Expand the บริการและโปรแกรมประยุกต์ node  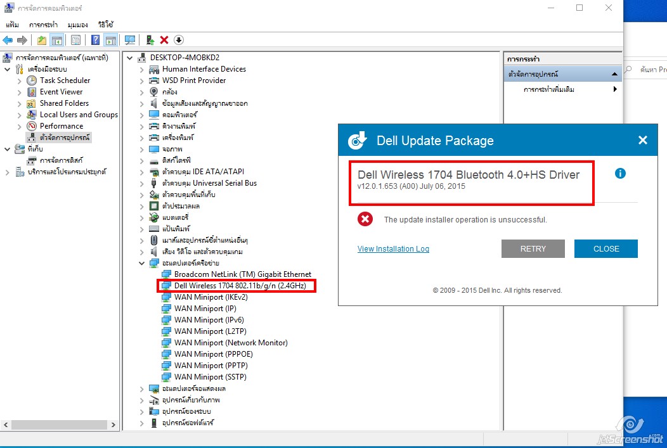pyautogui.click(x=7, y=172)
